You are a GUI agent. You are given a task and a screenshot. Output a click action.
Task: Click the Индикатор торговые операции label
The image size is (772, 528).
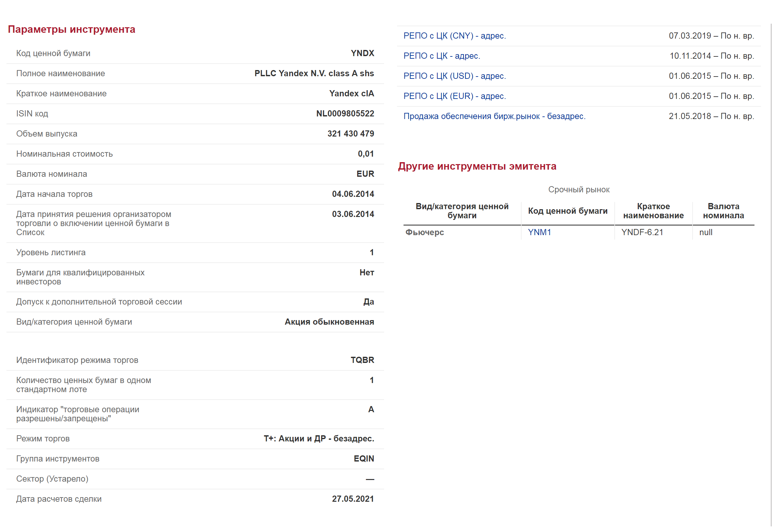pos(78,414)
